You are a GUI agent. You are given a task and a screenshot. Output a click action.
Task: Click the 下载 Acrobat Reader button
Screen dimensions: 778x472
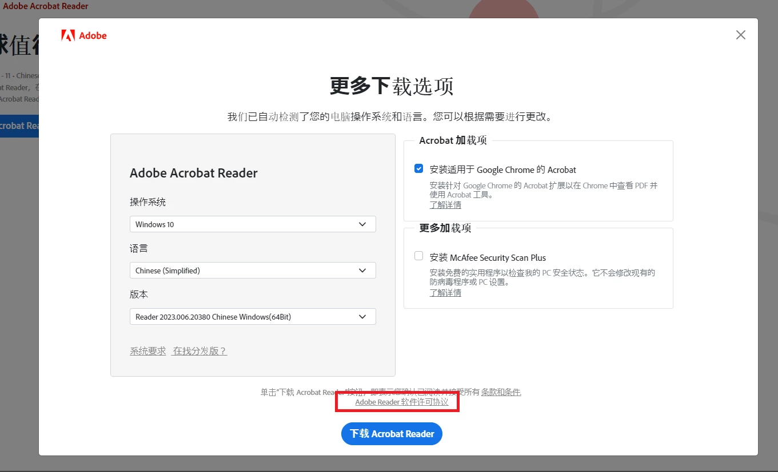coord(392,434)
